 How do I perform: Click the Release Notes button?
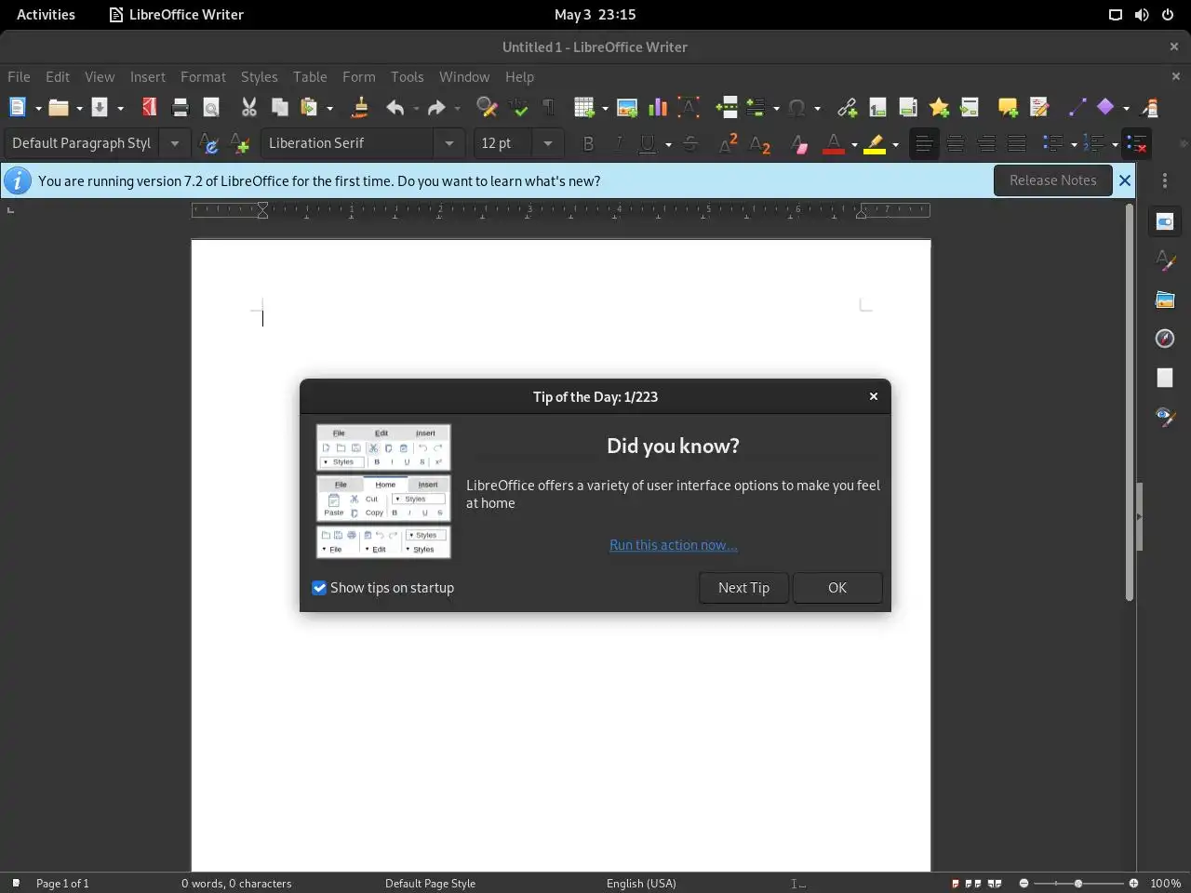tap(1053, 180)
